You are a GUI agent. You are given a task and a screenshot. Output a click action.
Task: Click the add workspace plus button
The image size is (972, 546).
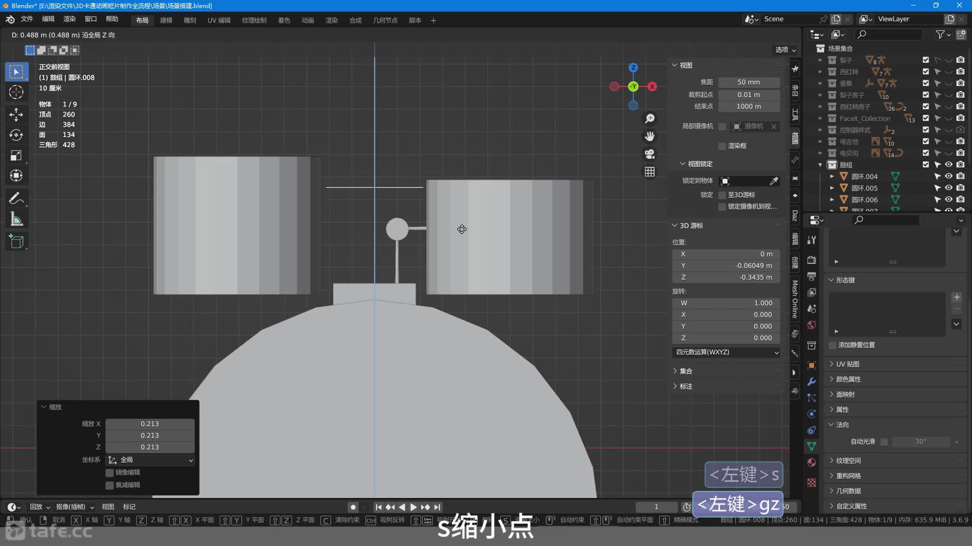(x=433, y=20)
